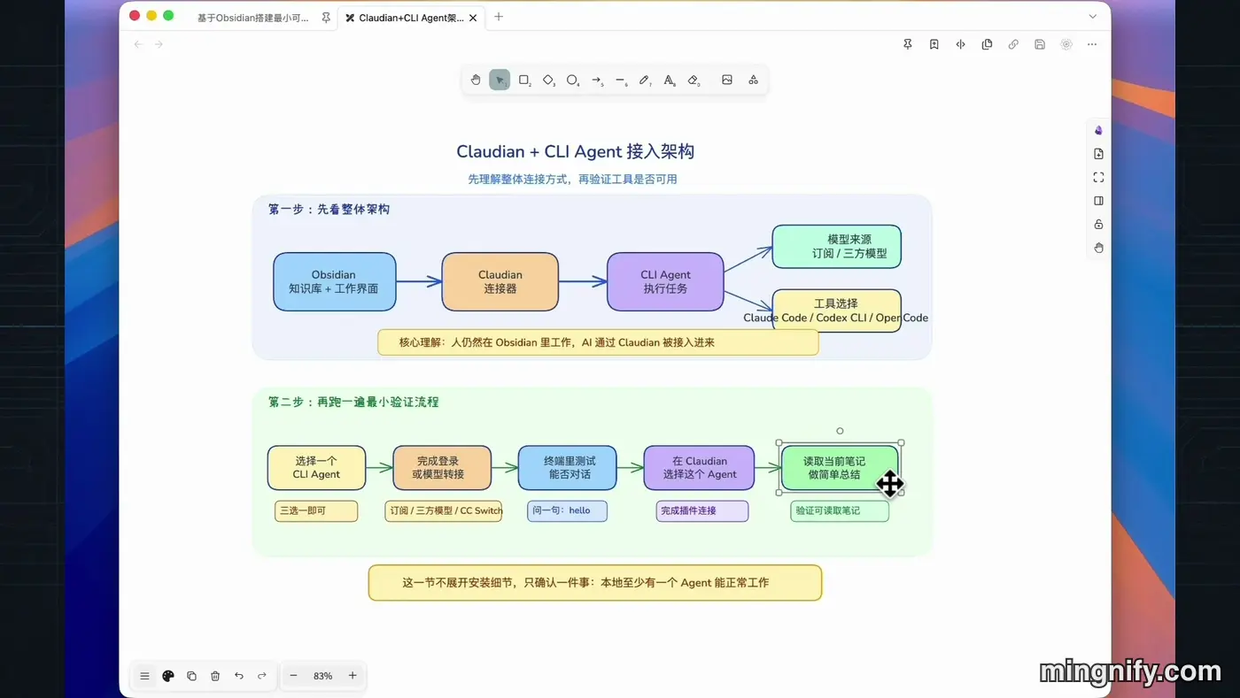The width and height of the screenshot is (1240, 698).
Task: Click the pin icon in the header bar
Action: pos(908,44)
